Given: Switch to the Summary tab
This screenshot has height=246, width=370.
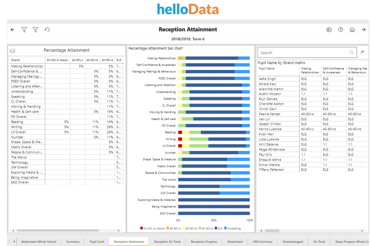Looking at the screenshot, I should pyautogui.click(x=73, y=242).
